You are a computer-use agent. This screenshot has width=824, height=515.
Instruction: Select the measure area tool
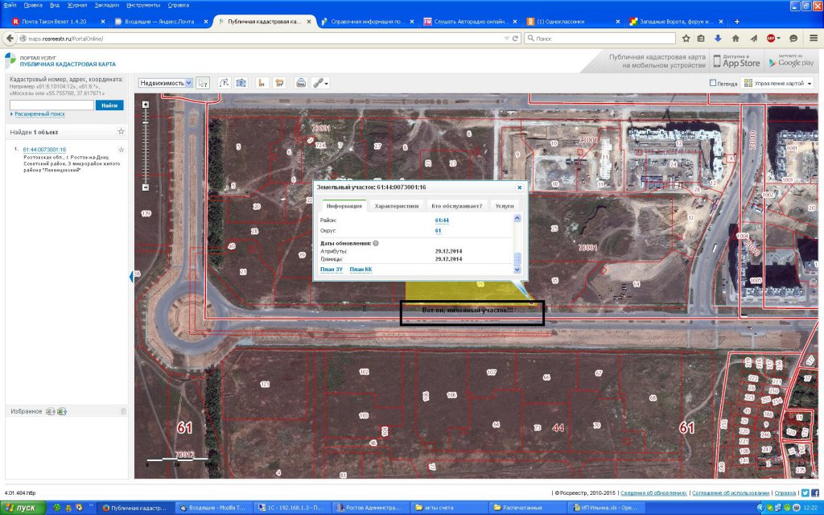point(279,83)
